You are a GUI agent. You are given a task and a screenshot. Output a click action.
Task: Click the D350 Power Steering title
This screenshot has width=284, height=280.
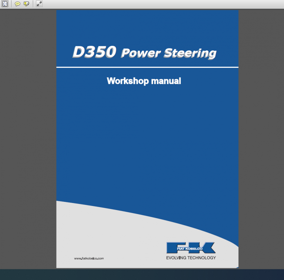[x=144, y=52]
